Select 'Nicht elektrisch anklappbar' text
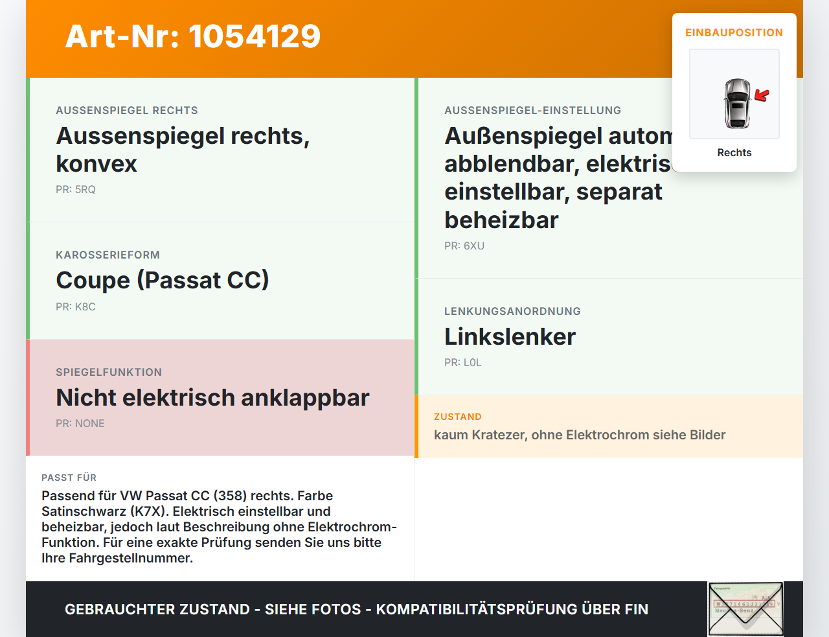829x637 pixels. tap(213, 398)
